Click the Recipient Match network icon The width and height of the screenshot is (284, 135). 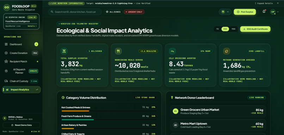pos(6,62)
